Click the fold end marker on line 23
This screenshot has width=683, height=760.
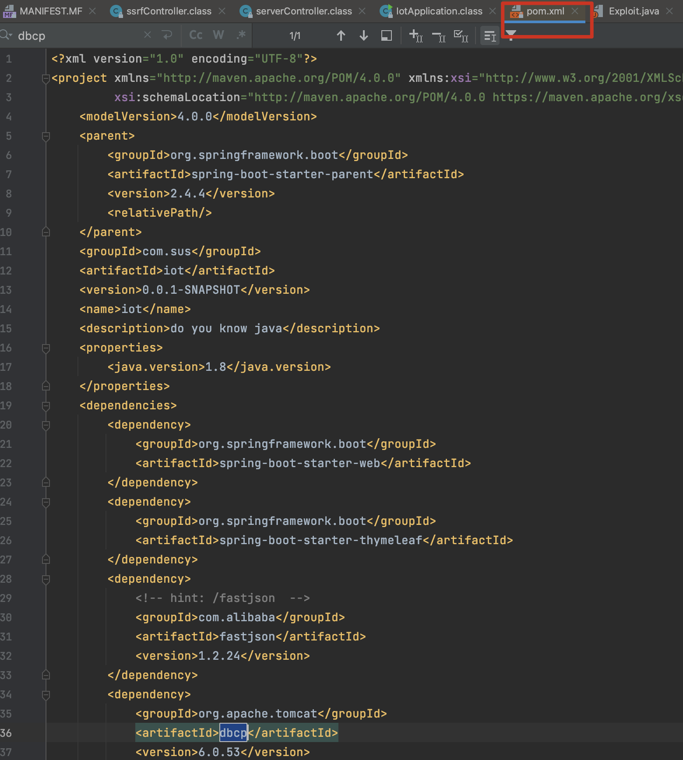46,482
